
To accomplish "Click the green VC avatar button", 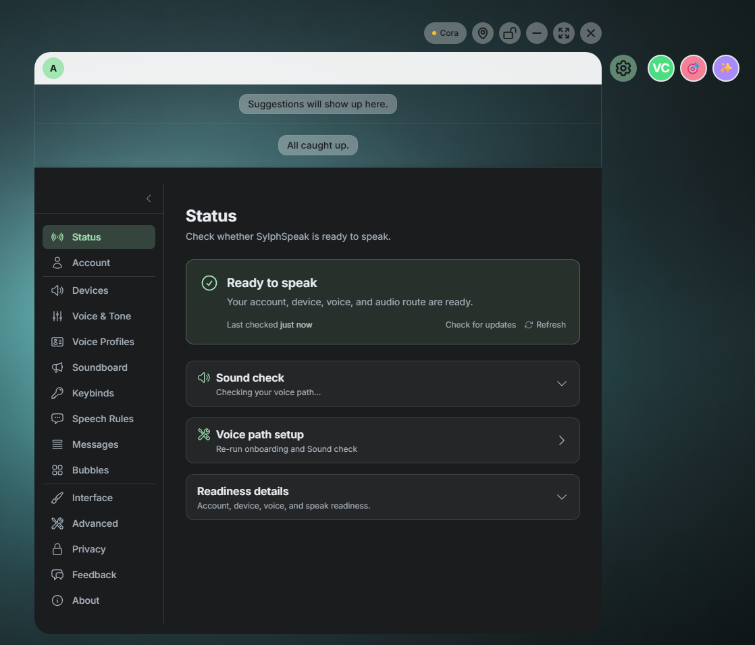I will pos(660,68).
